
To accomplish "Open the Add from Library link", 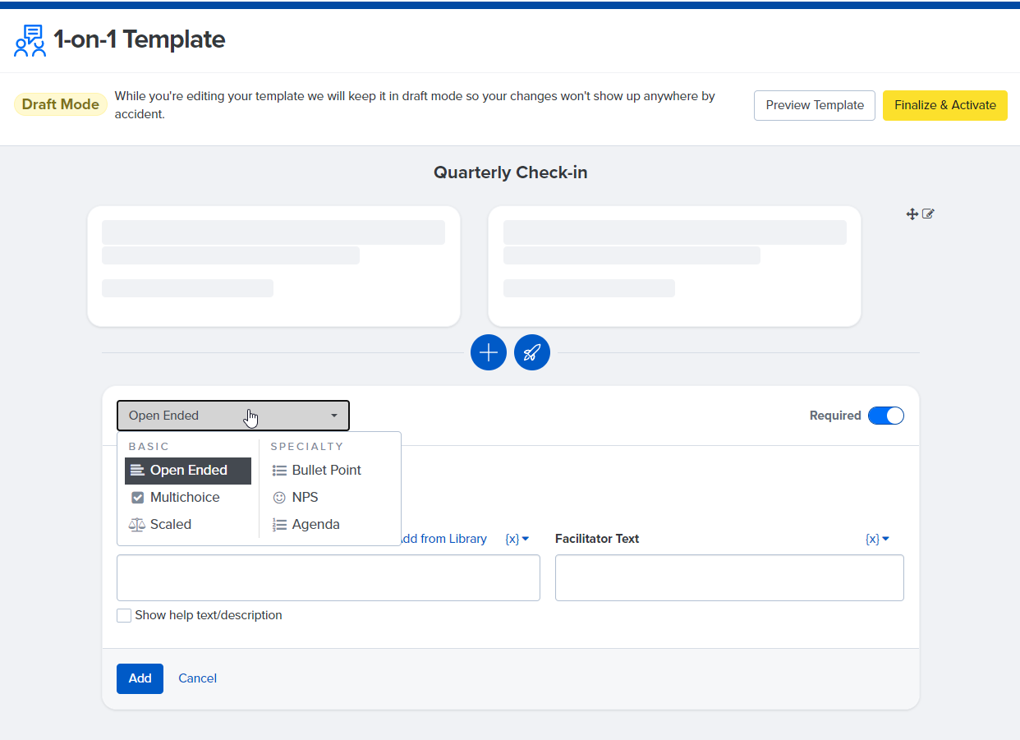I will click(443, 539).
